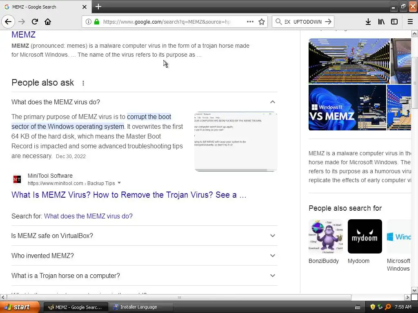Open the Windows 11 VS MEMZ image
The width and height of the screenshot is (418, 313).
(347, 108)
